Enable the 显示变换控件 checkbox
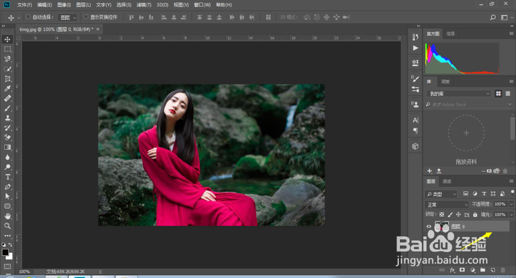516x278 pixels. click(86, 17)
